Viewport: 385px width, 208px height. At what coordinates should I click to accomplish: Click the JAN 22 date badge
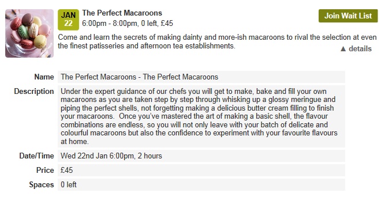68,20
